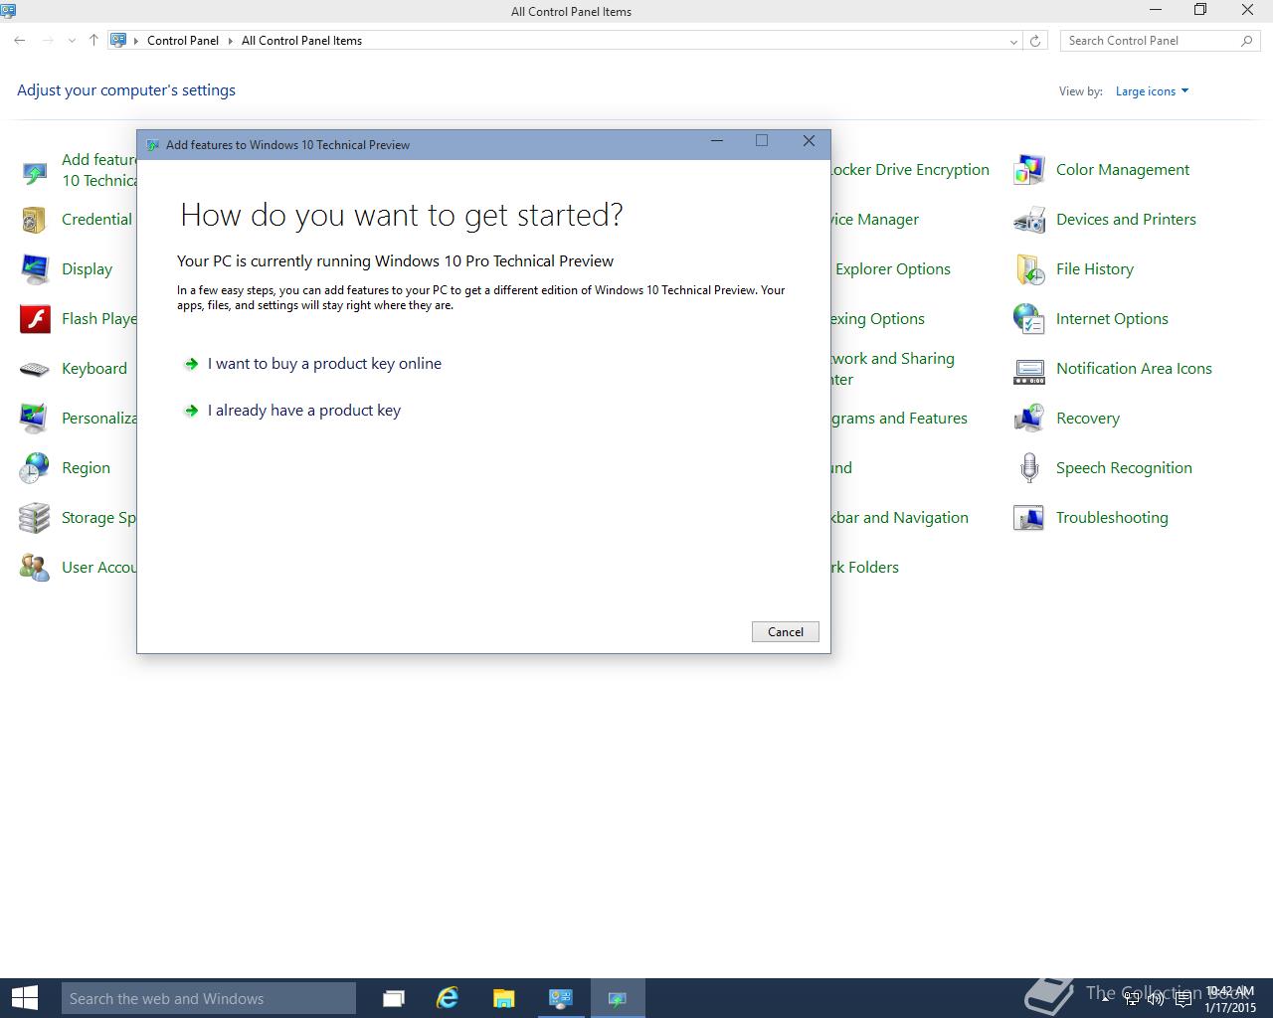Open Color Management link text
The height and width of the screenshot is (1018, 1273).
1123,170
